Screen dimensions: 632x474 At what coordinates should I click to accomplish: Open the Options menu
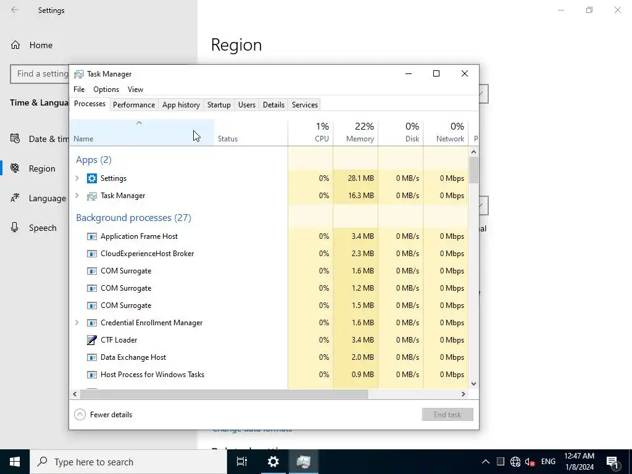click(106, 89)
